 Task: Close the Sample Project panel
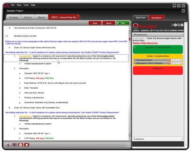pos(183,11)
